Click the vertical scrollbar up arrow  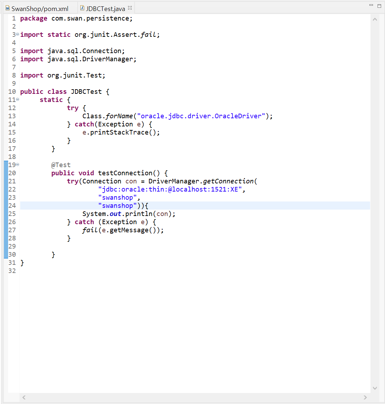pos(375,19)
